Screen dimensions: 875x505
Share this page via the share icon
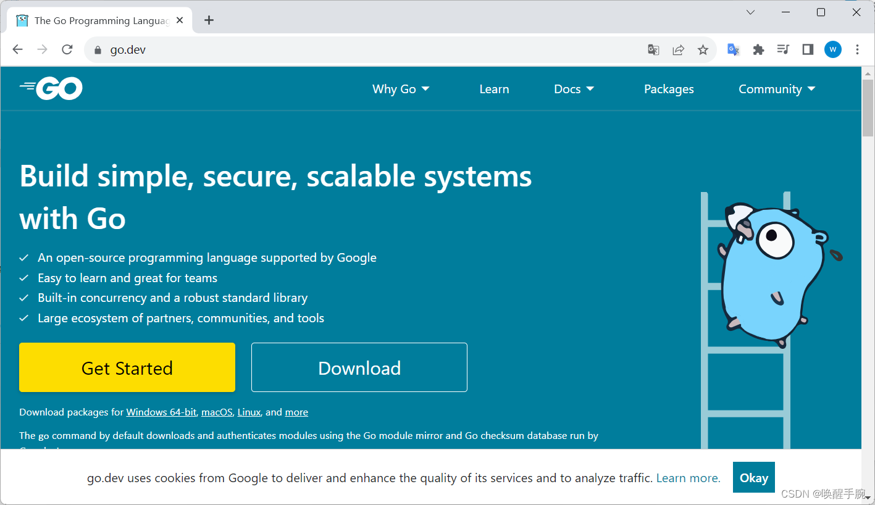click(678, 50)
